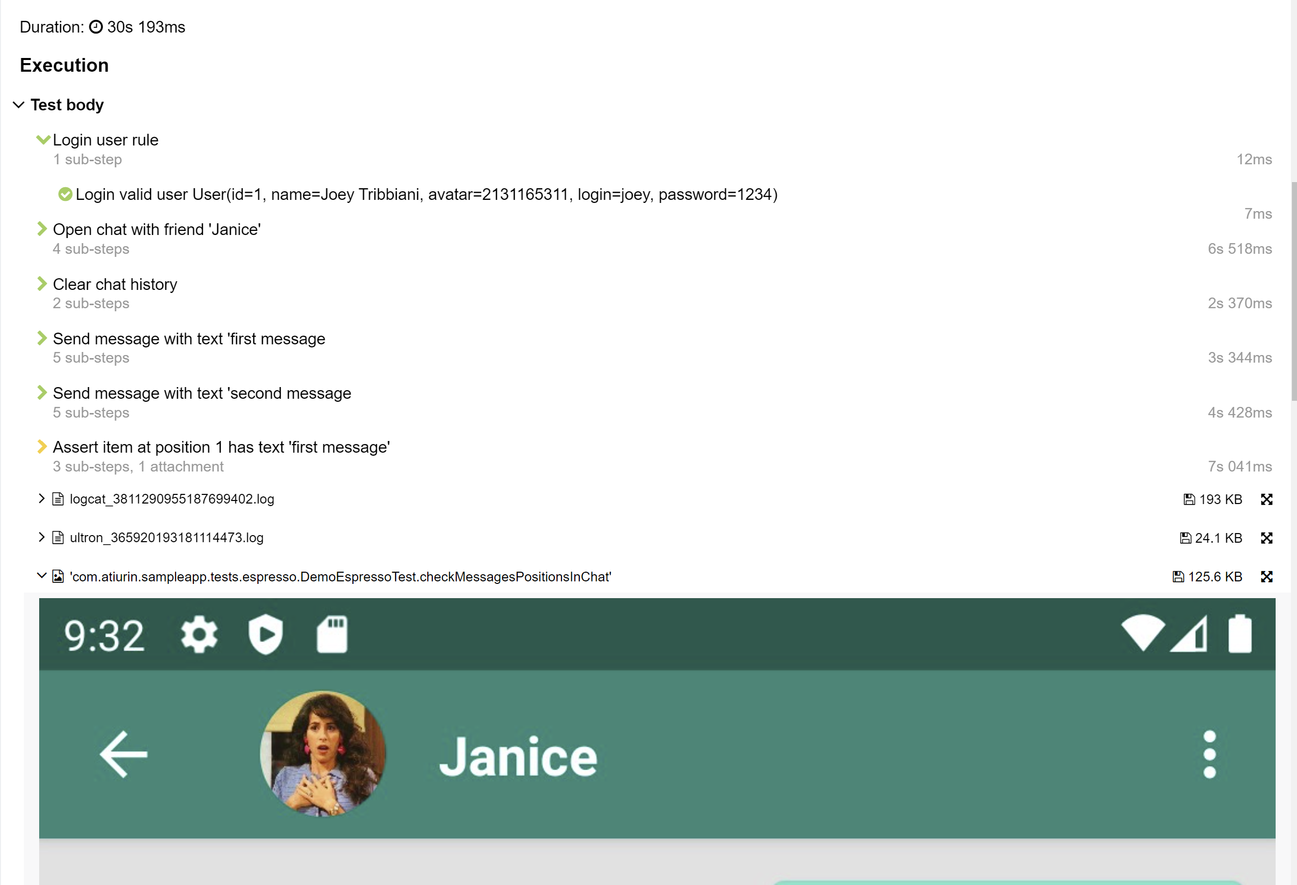Open three-dot overflow menu in chat header
This screenshot has height=885, width=1297.
click(1209, 754)
